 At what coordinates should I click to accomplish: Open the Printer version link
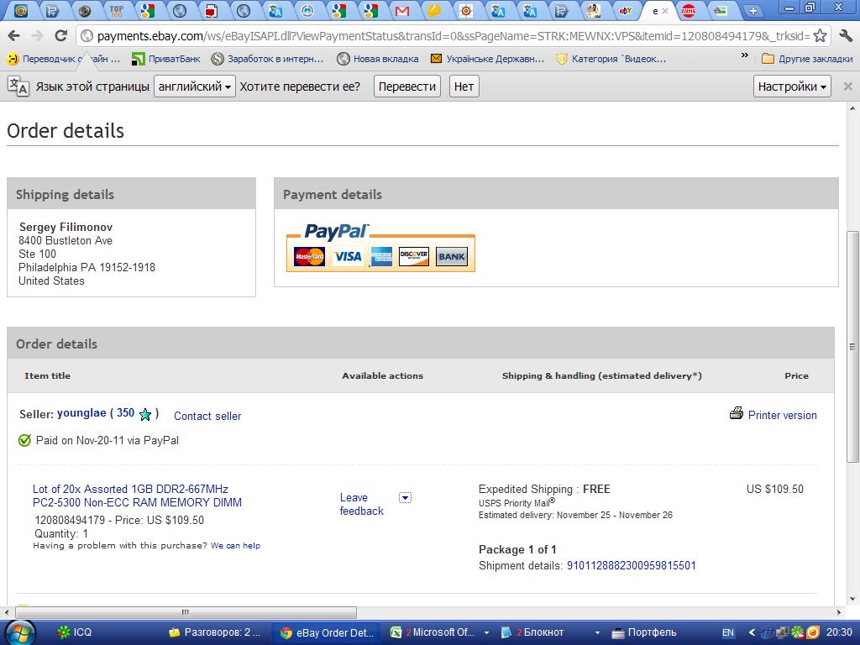(782, 415)
